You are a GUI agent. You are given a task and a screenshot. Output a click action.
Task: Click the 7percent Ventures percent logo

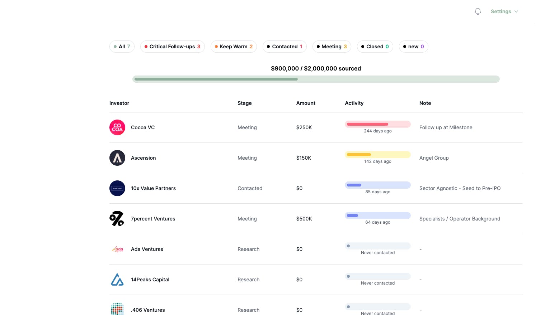[x=117, y=219]
